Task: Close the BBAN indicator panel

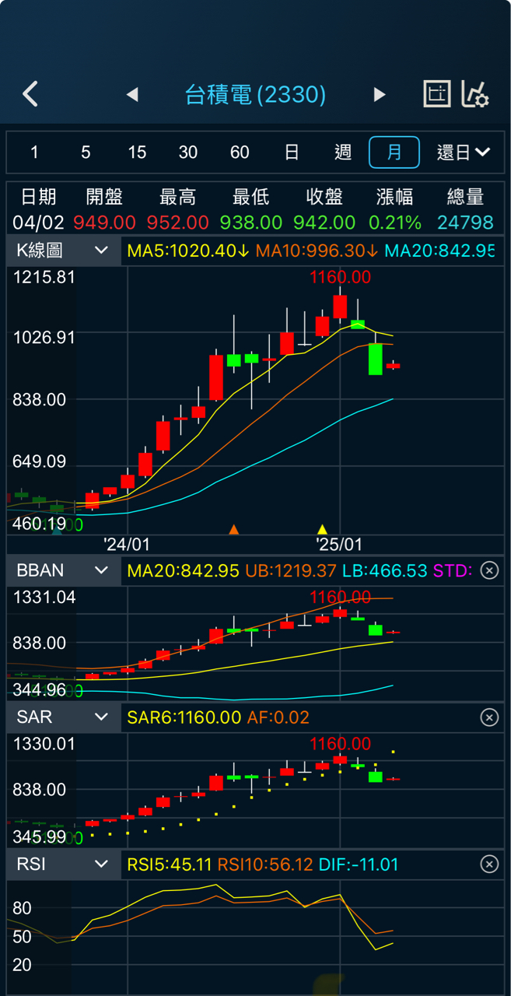Action: point(489,570)
